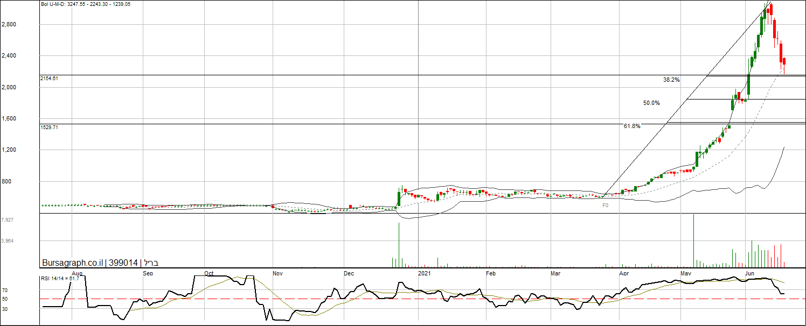This screenshot has height=326, width=806.
Task: Click the Jun month label on time axis
Action: point(750,273)
